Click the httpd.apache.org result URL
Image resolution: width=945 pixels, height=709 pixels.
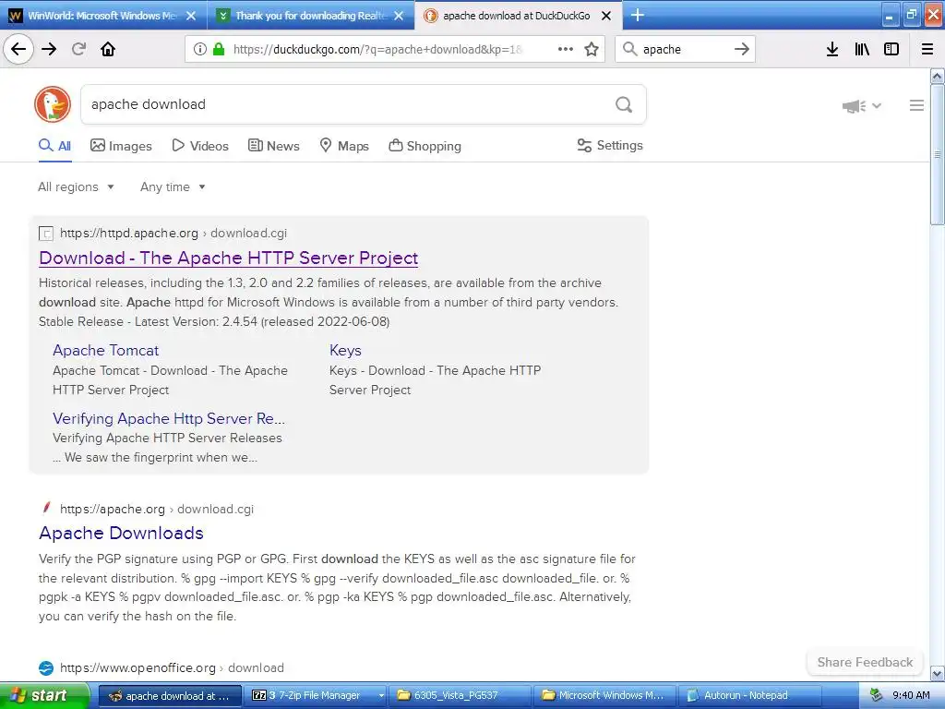tap(173, 234)
